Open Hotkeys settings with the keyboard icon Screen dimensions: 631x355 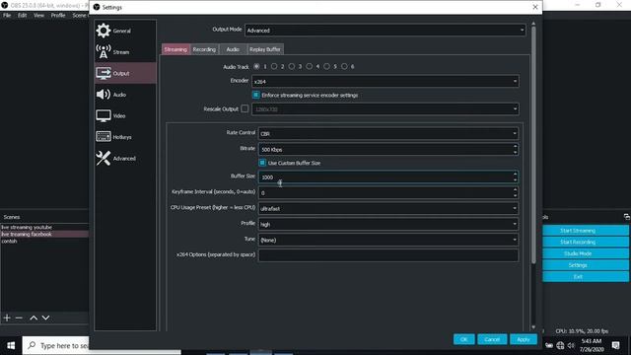(104, 136)
